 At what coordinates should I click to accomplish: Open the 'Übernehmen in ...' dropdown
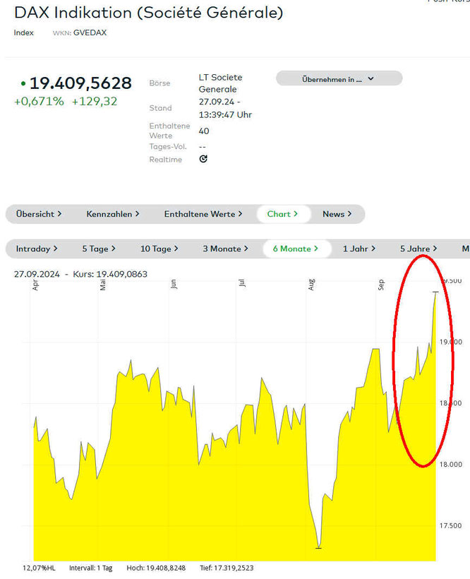coord(339,78)
